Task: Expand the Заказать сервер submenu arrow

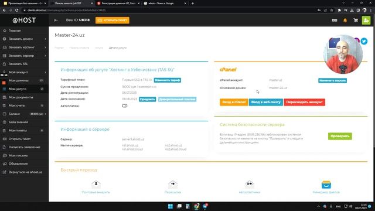Action: 46,56
